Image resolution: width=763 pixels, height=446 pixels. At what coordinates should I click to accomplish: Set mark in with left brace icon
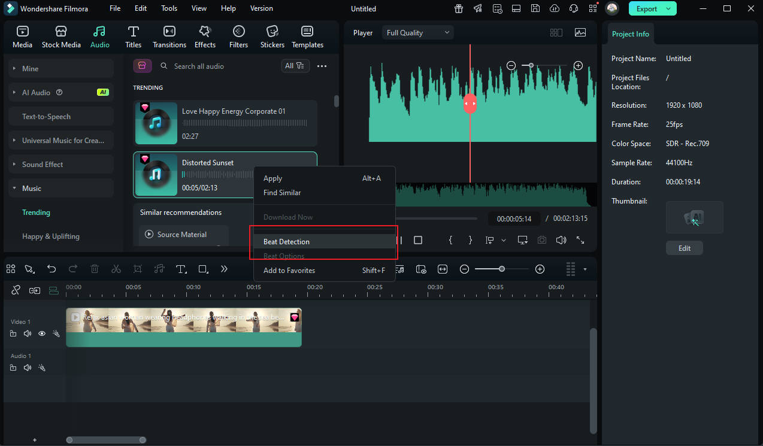(x=450, y=240)
